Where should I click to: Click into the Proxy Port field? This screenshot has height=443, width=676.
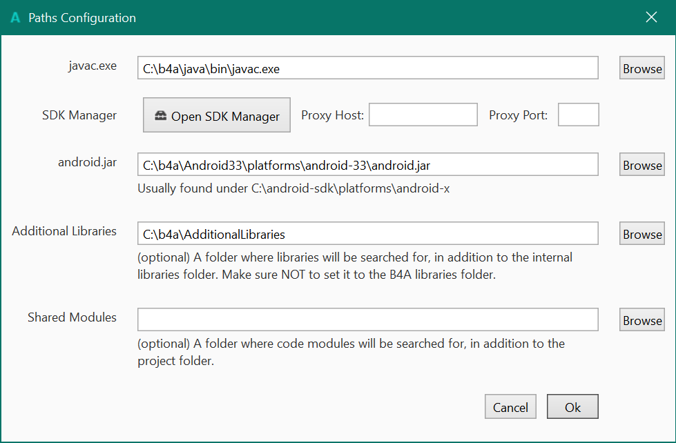pyautogui.click(x=578, y=115)
